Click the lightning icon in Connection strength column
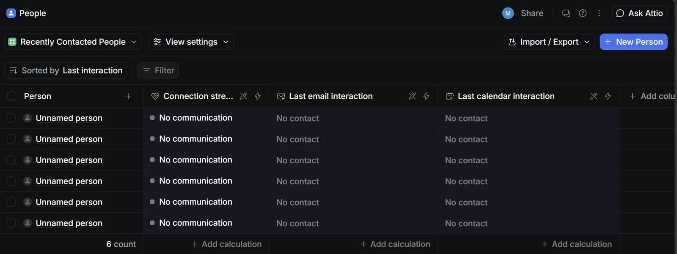This screenshot has width=677, height=254. (258, 96)
